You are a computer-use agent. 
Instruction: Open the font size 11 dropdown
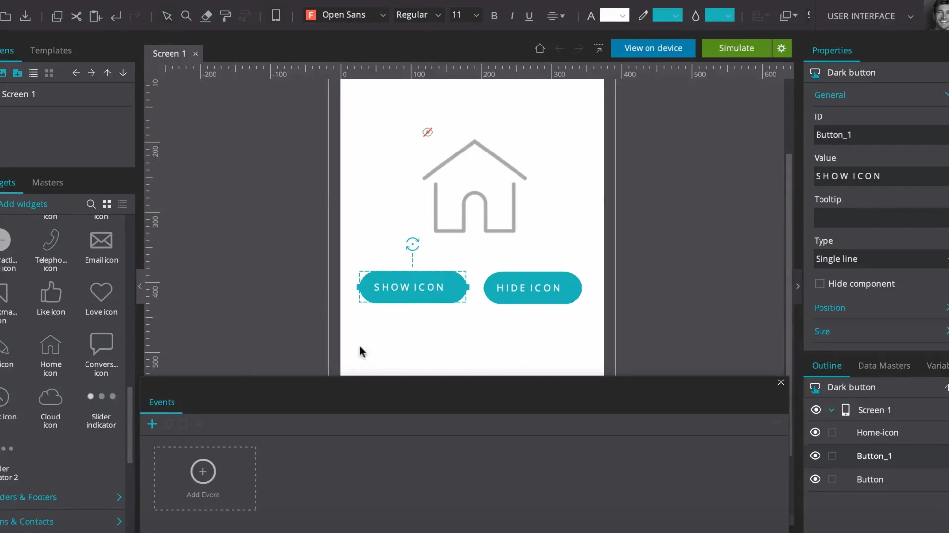tap(466, 15)
